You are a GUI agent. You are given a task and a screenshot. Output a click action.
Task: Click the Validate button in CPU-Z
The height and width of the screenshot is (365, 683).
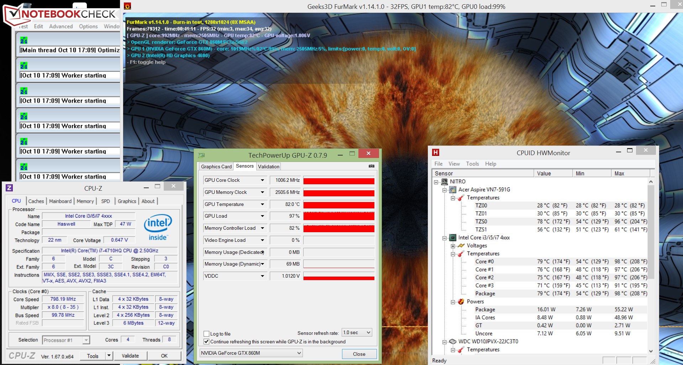coord(130,355)
